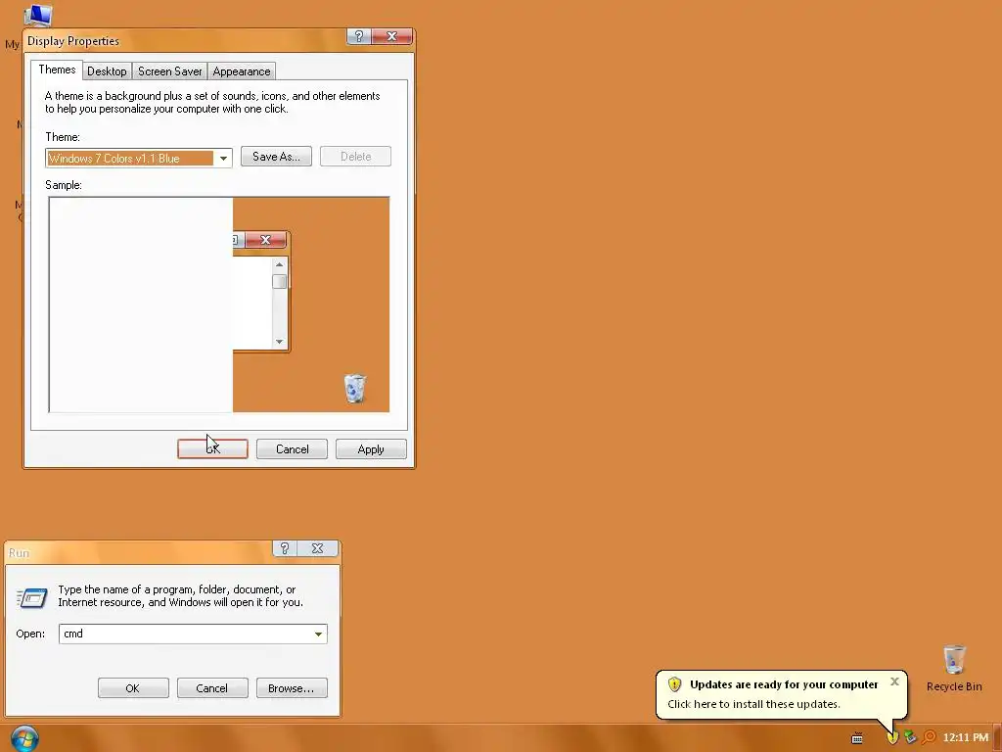
Task: Click the greyed-out Delete button
Action: click(x=355, y=157)
